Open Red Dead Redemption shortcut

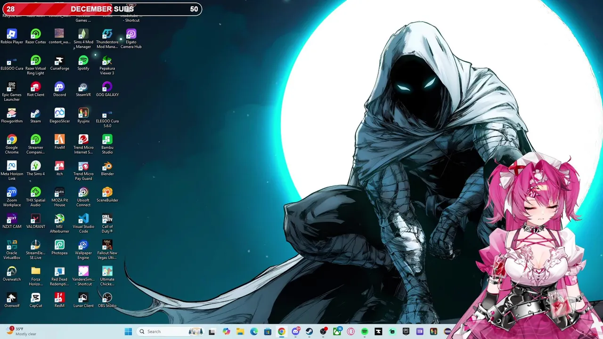click(x=59, y=276)
